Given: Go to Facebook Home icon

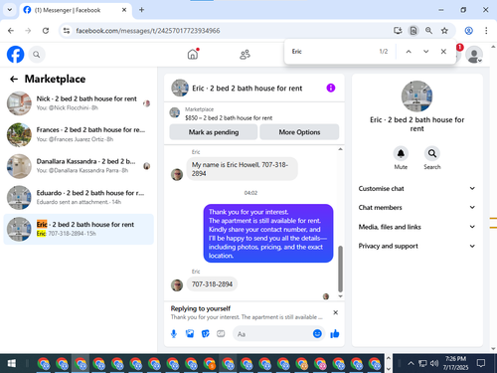Looking at the screenshot, I should tap(193, 54).
